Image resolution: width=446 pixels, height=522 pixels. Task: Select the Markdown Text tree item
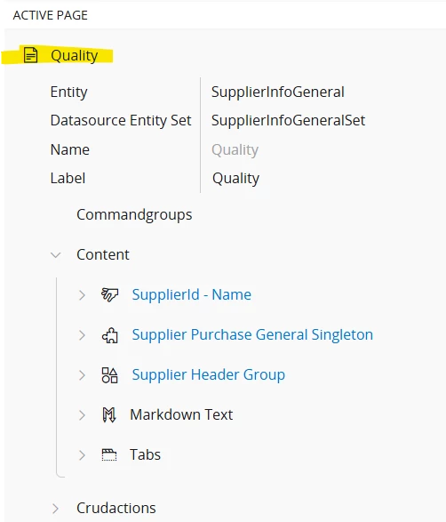click(181, 414)
